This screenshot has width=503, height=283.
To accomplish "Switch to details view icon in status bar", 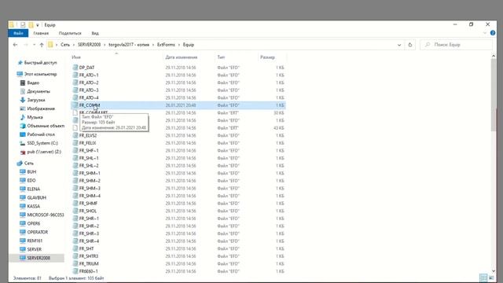I will 483,277.
